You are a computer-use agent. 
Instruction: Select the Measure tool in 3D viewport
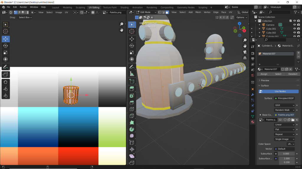132,74
